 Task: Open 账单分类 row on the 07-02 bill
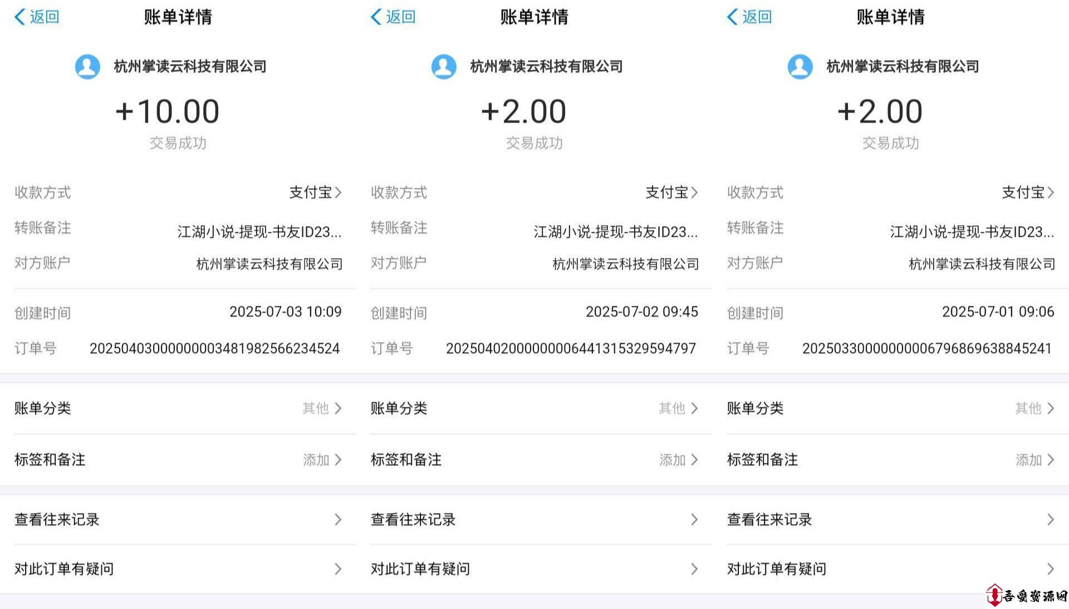pos(534,408)
